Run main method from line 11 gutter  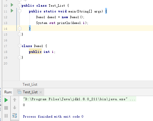coord(12,11)
